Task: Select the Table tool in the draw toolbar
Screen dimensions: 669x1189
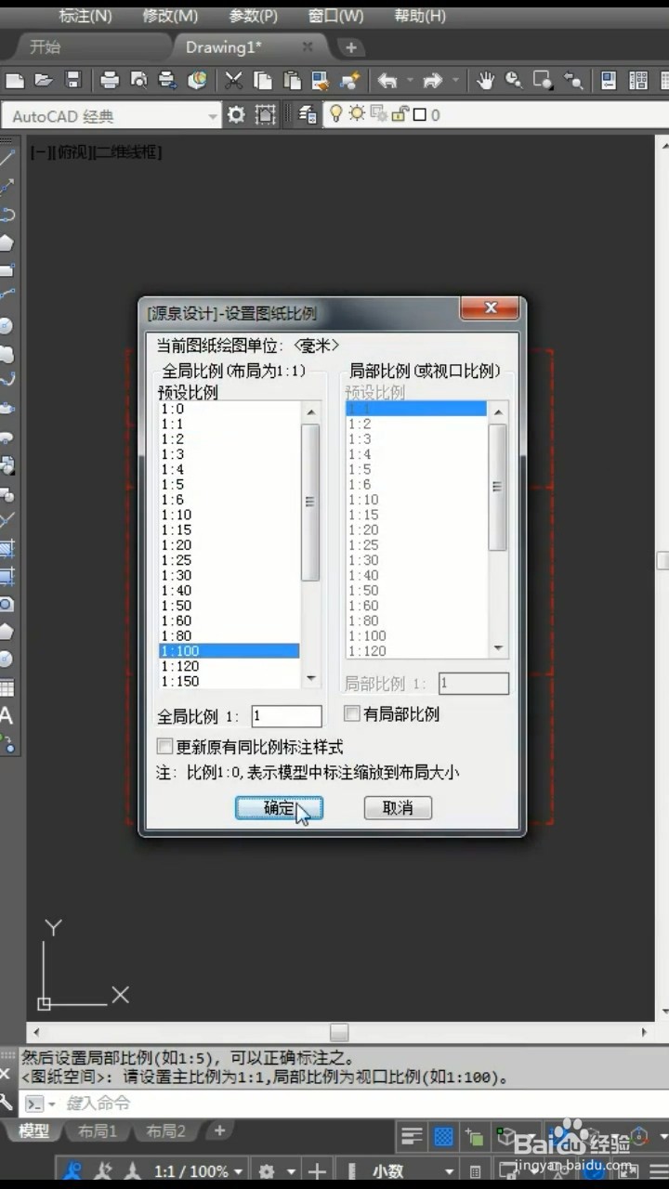Action: [7, 688]
